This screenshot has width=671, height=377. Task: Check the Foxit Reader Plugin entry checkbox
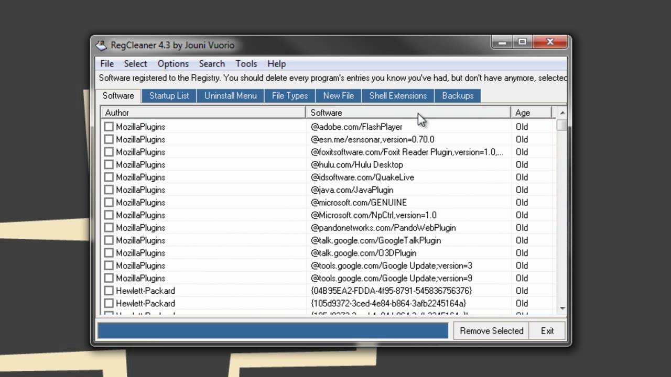pyautogui.click(x=109, y=152)
